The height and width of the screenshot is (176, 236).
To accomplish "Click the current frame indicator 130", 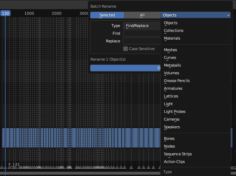I will point(5,13).
